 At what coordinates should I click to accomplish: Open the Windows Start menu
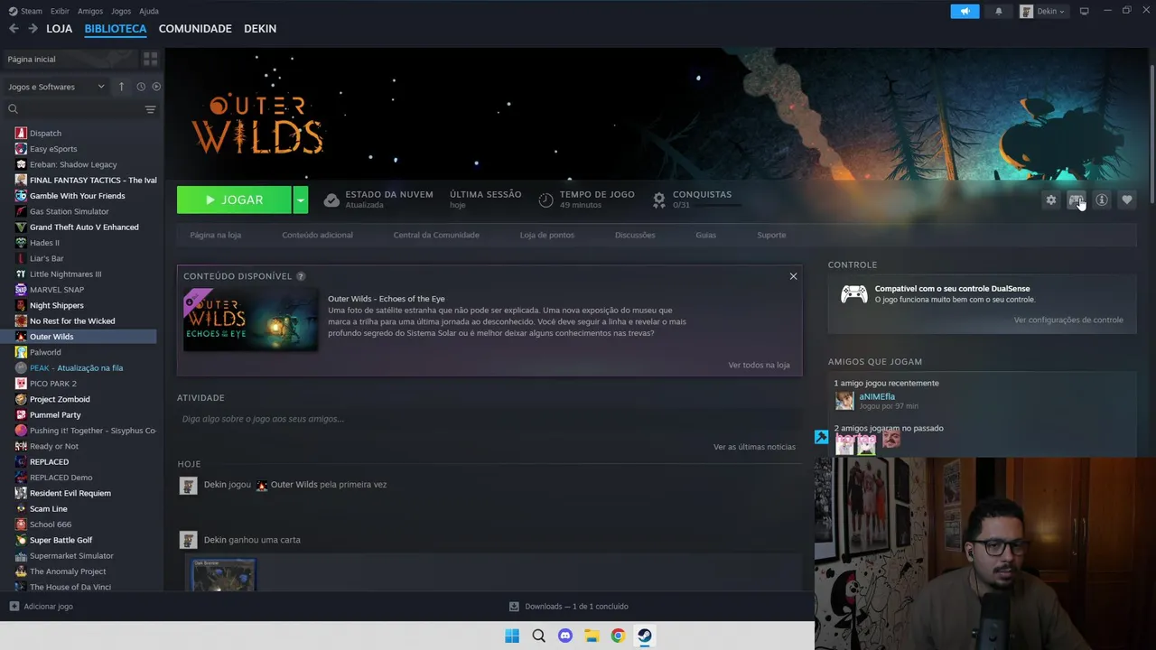tap(512, 636)
